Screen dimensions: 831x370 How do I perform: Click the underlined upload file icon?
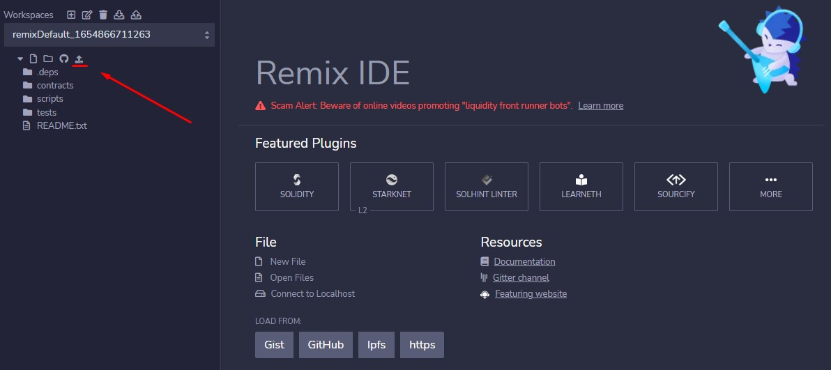(x=79, y=59)
